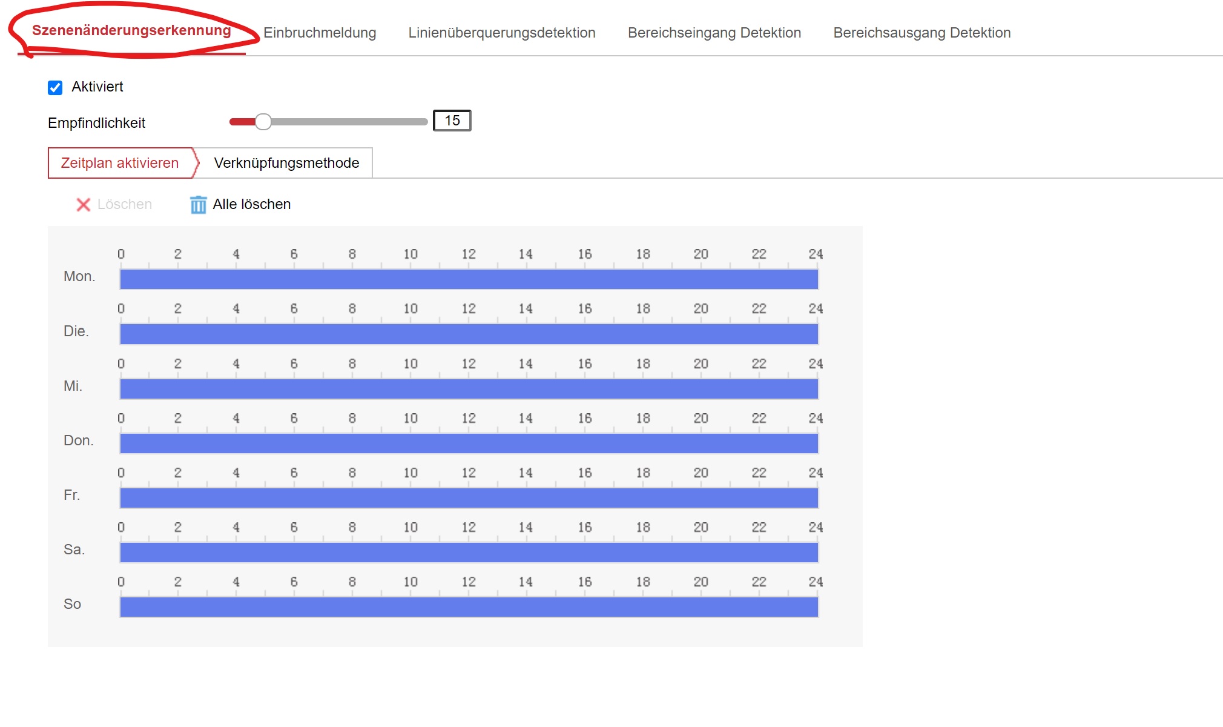
Task: Uncheck the Aktiviert checkbox
Action: pos(55,88)
